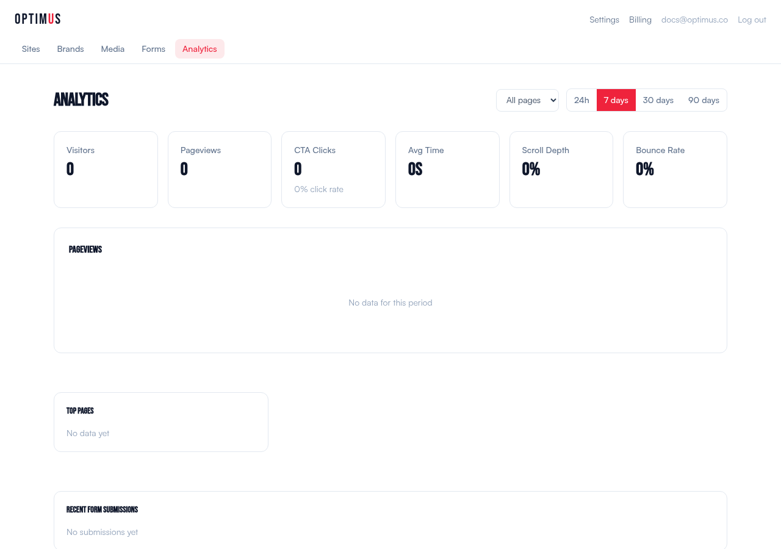Keep the 7 days range selected
The image size is (781, 549).
coord(616,99)
